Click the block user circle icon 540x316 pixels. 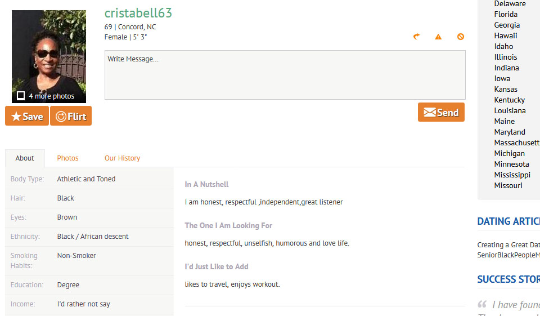(461, 37)
